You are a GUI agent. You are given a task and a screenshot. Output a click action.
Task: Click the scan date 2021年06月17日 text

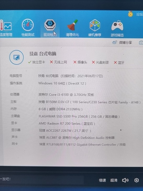pyautogui.click(x=90, y=76)
